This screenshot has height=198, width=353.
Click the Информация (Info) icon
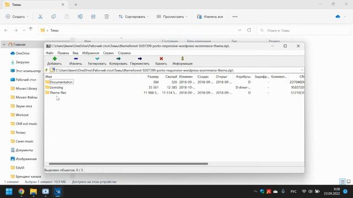coord(183,59)
